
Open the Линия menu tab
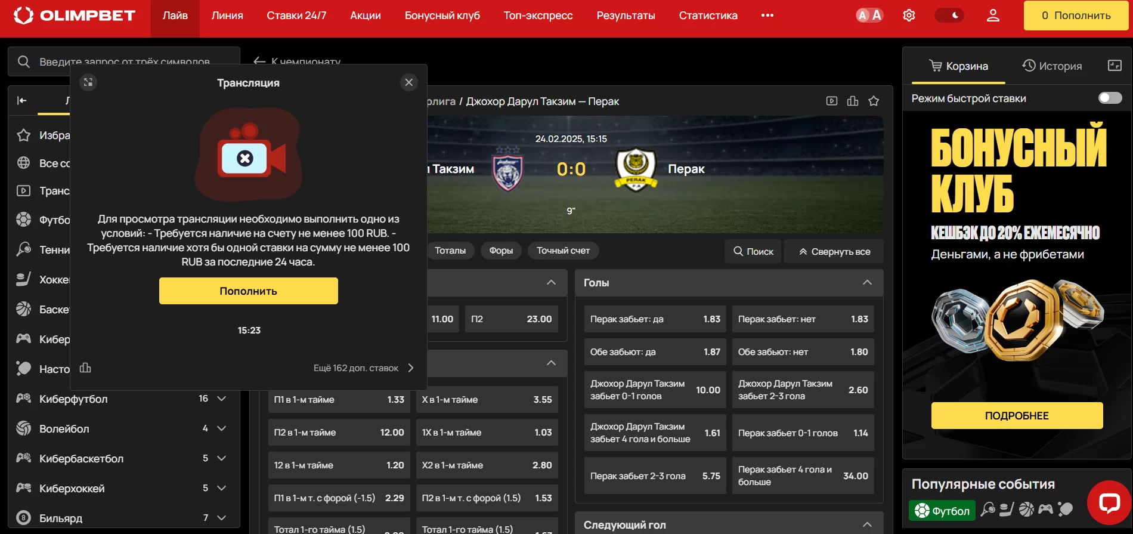pos(227,16)
